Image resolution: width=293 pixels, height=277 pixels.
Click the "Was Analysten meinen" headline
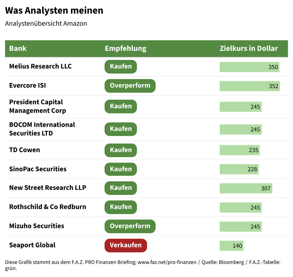coord(54,11)
